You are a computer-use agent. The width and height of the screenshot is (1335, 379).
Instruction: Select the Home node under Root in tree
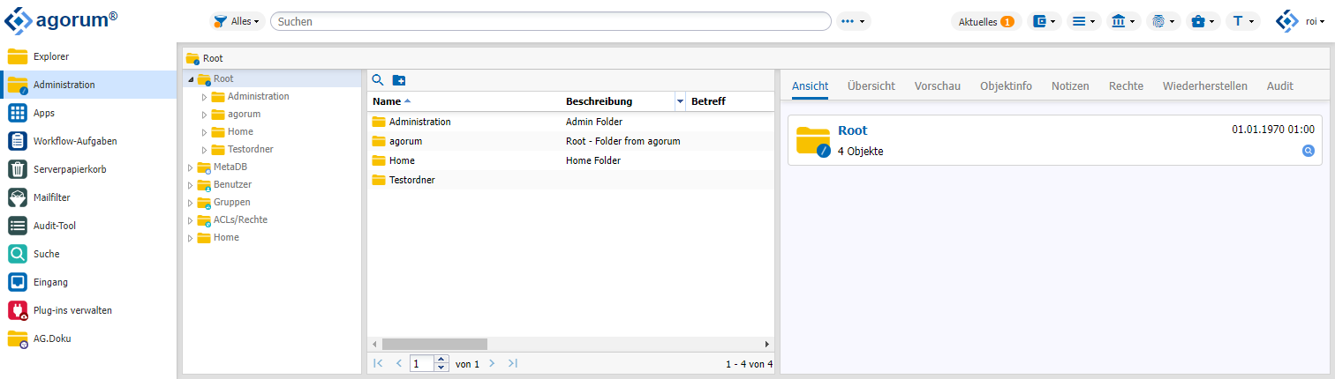coord(240,131)
